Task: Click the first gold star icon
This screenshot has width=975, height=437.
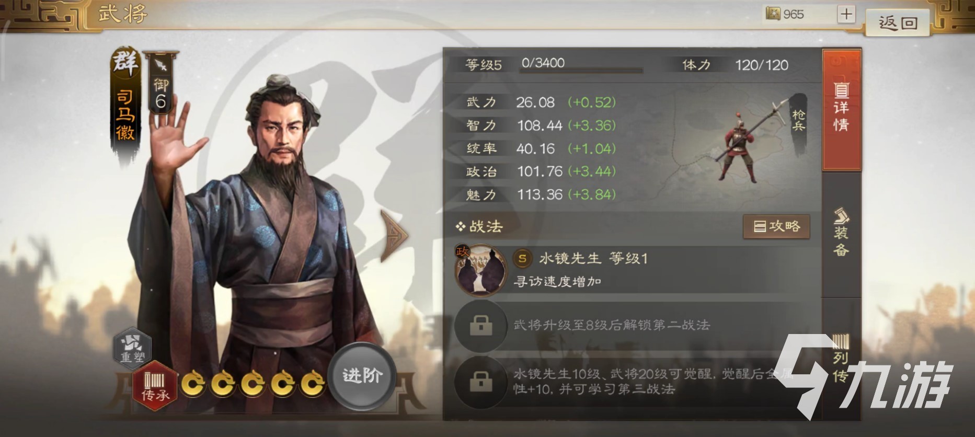Action: pyautogui.click(x=193, y=384)
